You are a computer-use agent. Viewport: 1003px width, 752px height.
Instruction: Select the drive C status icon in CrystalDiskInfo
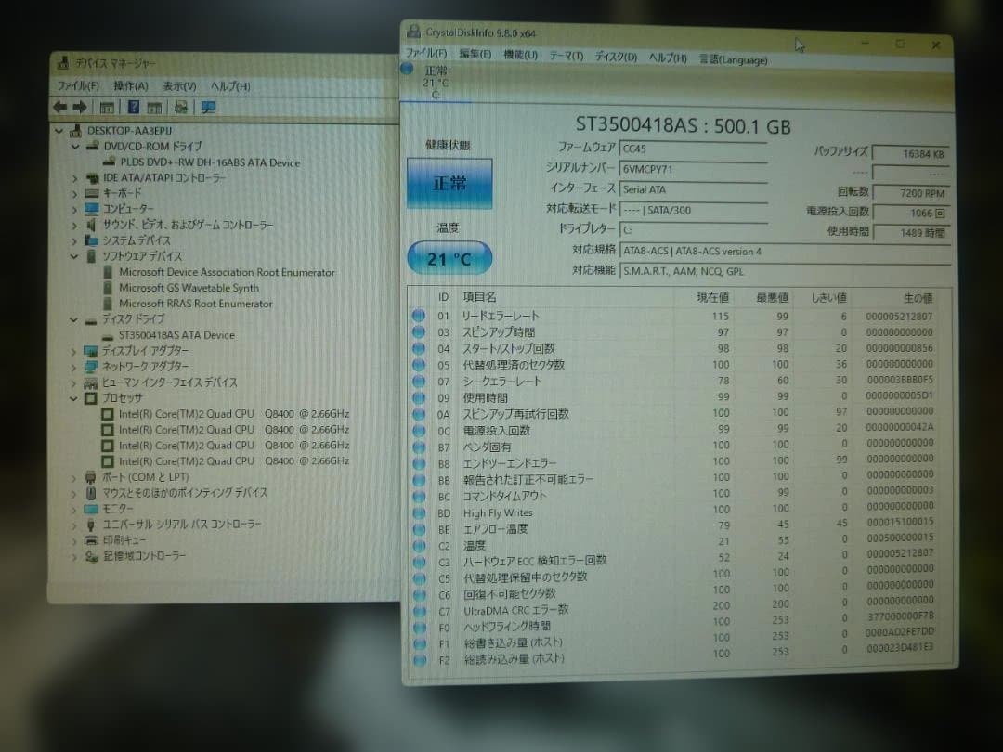coord(407,69)
